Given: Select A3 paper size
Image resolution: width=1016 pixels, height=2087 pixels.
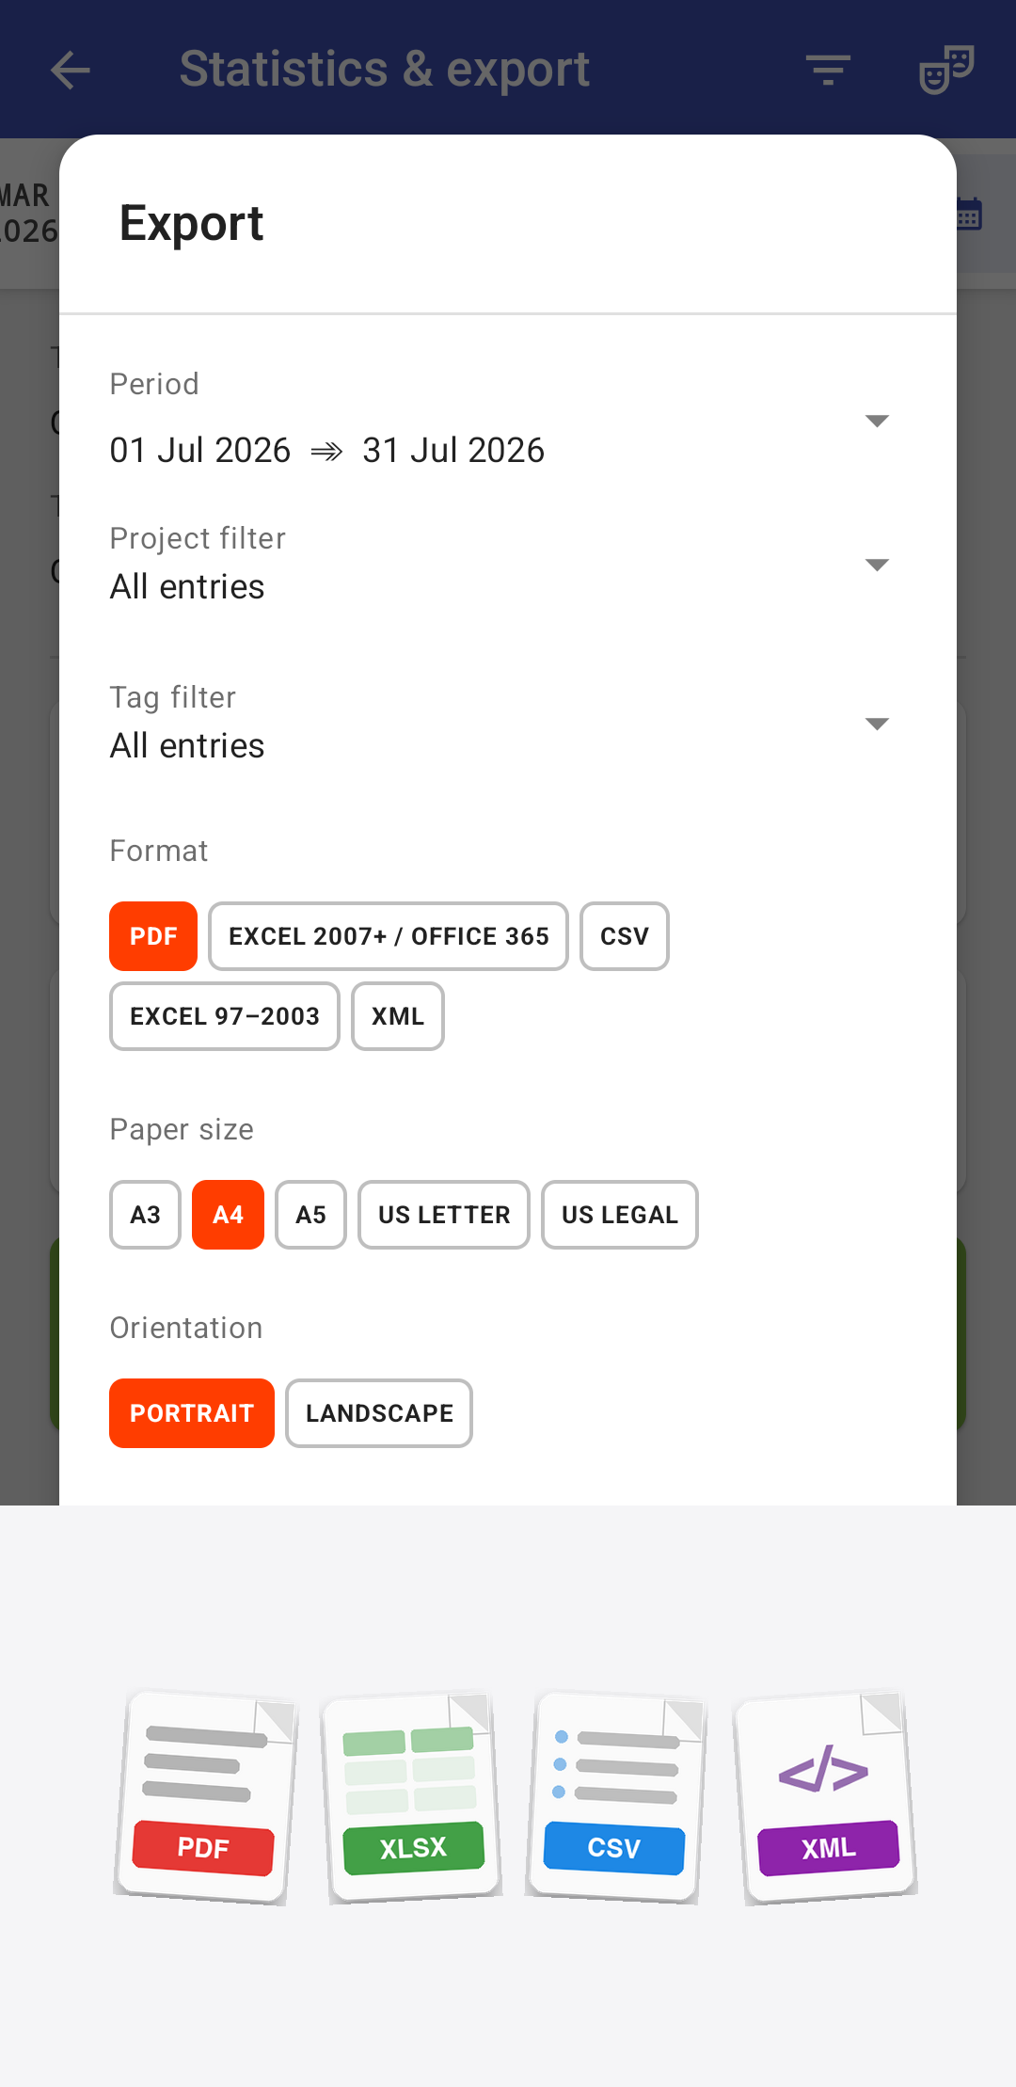Looking at the screenshot, I should (145, 1215).
